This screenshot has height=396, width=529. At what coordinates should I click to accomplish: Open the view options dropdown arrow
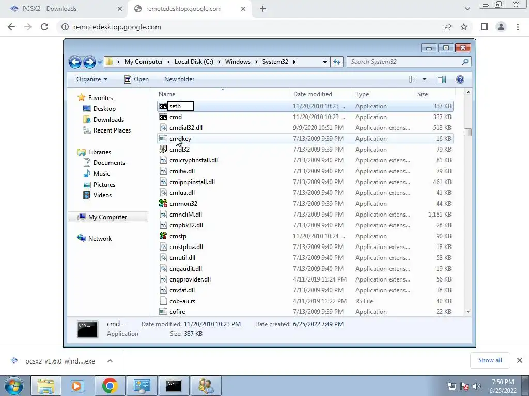pyautogui.click(x=425, y=79)
